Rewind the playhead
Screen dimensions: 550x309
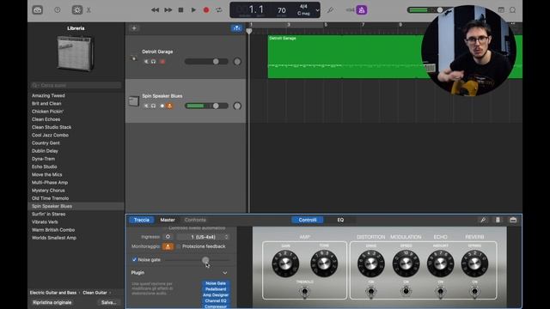(x=155, y=10)
